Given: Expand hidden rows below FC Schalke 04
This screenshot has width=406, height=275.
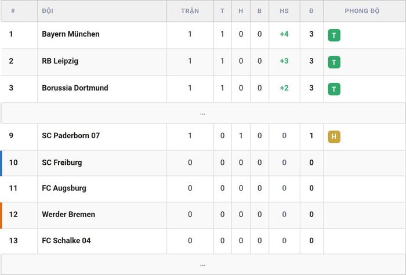Looking at the screenshot, I should (x=203, y=265).
